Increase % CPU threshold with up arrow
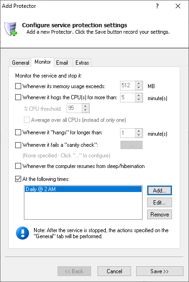This screenshot has height=282, width=189. (85, 106)
